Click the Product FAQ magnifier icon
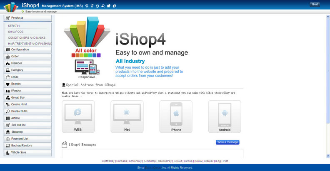This screenshot has height=171, width=330. 8,111
